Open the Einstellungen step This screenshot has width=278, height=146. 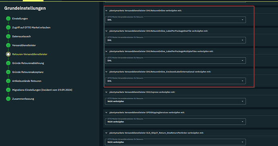(20, 19)
